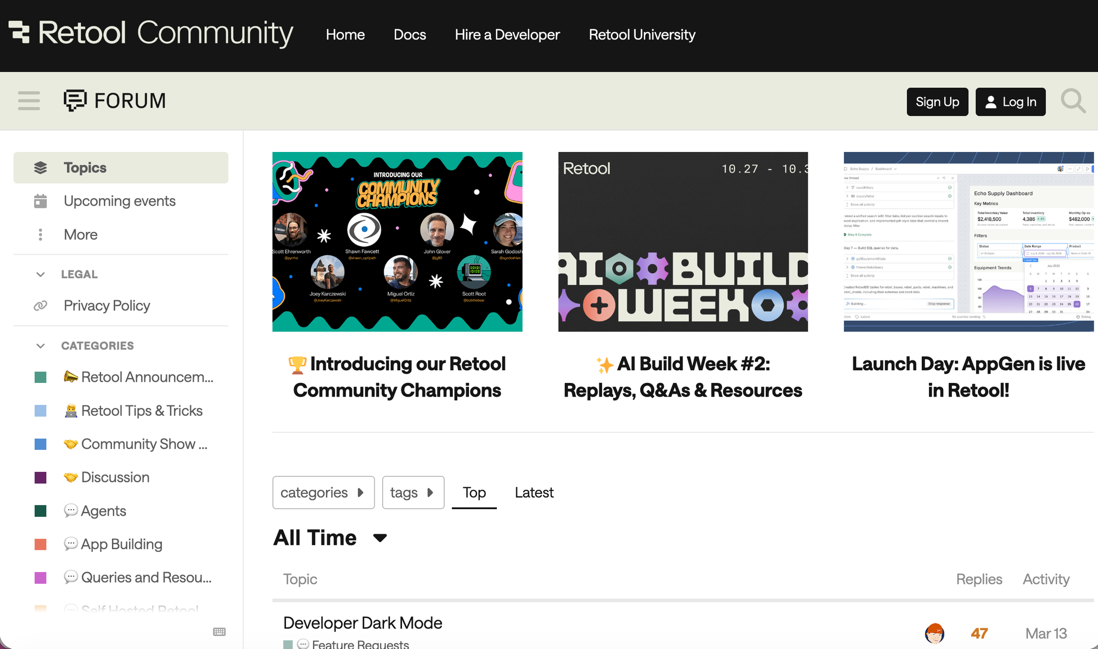Click the Upcoming events calendar icon
Screen dimensions: 1098x649
pyautogui.click(x=41, y=201)
